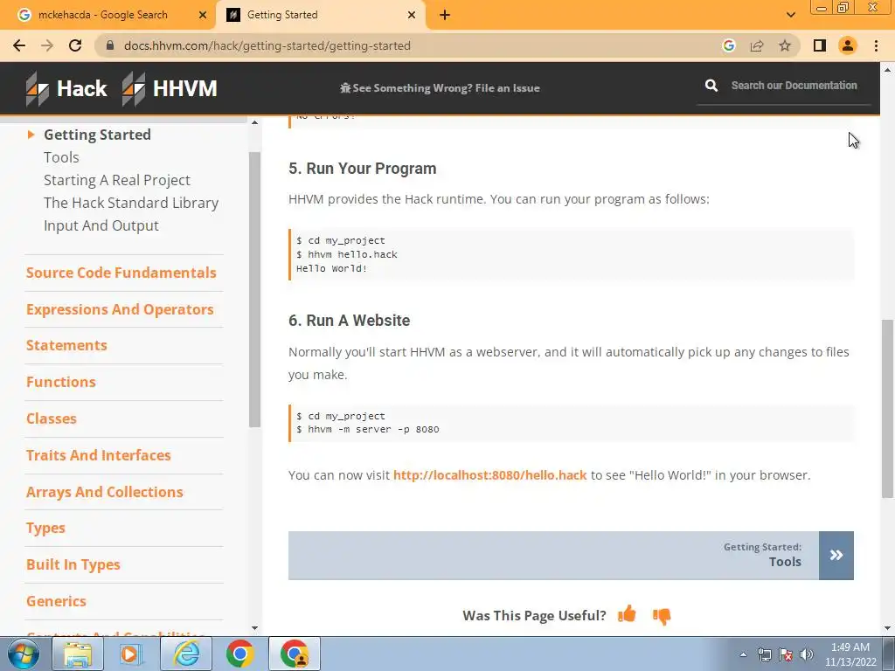
Task: Click the HHVM logo
Action: [170, 88]
